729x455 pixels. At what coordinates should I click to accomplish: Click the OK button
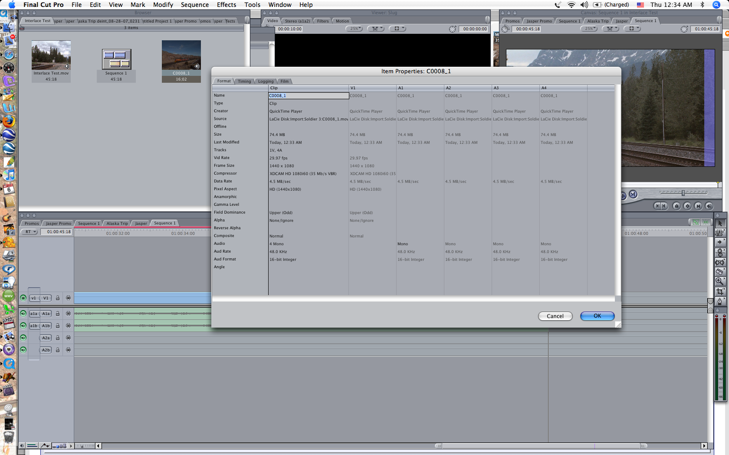[x=598, y=316]
